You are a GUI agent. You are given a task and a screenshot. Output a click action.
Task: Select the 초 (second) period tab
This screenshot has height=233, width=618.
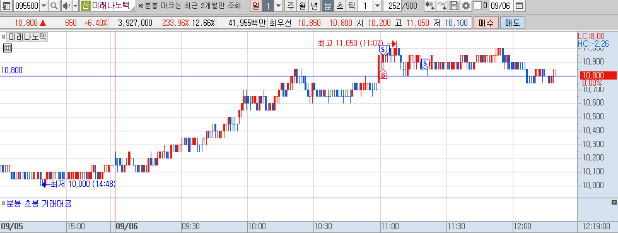(x=339, y=6)
